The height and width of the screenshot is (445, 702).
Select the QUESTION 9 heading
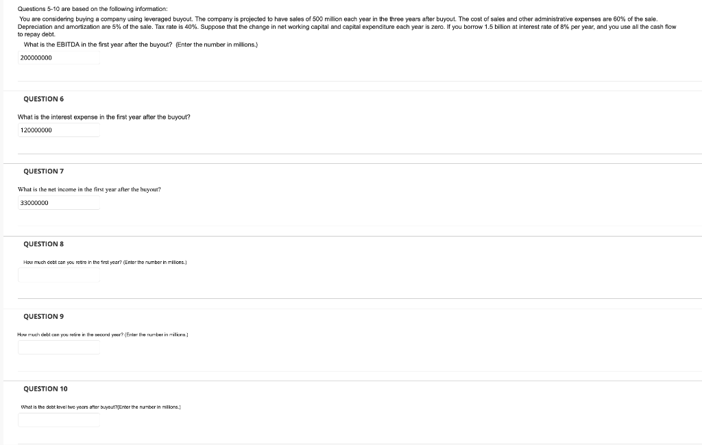tap(43, 316)
